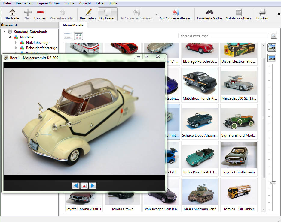Switch to thumbnail gallery view
The height and width of the screenshot is (222, 281).
click(78, 36)
